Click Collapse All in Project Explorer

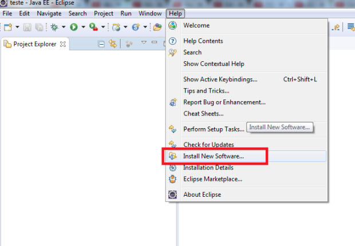click(101, 44)
